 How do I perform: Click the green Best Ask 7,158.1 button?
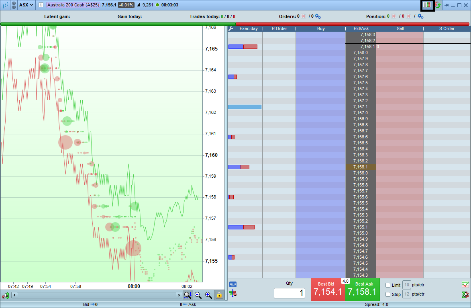pos(363,290)
